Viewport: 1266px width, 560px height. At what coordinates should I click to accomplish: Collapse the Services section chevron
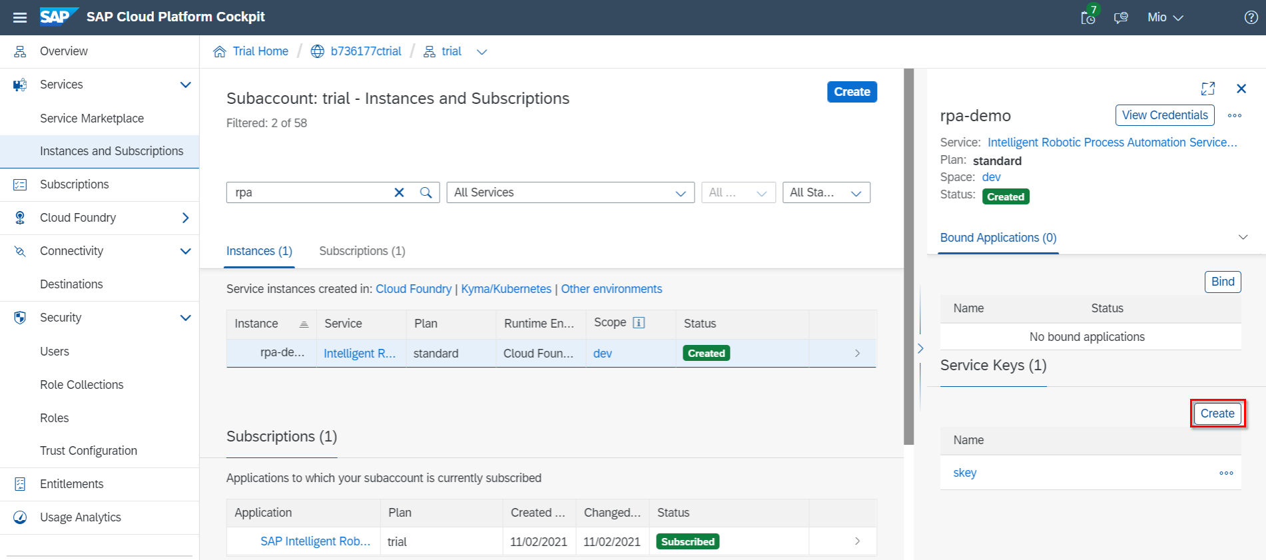click(x=186, y=85)
